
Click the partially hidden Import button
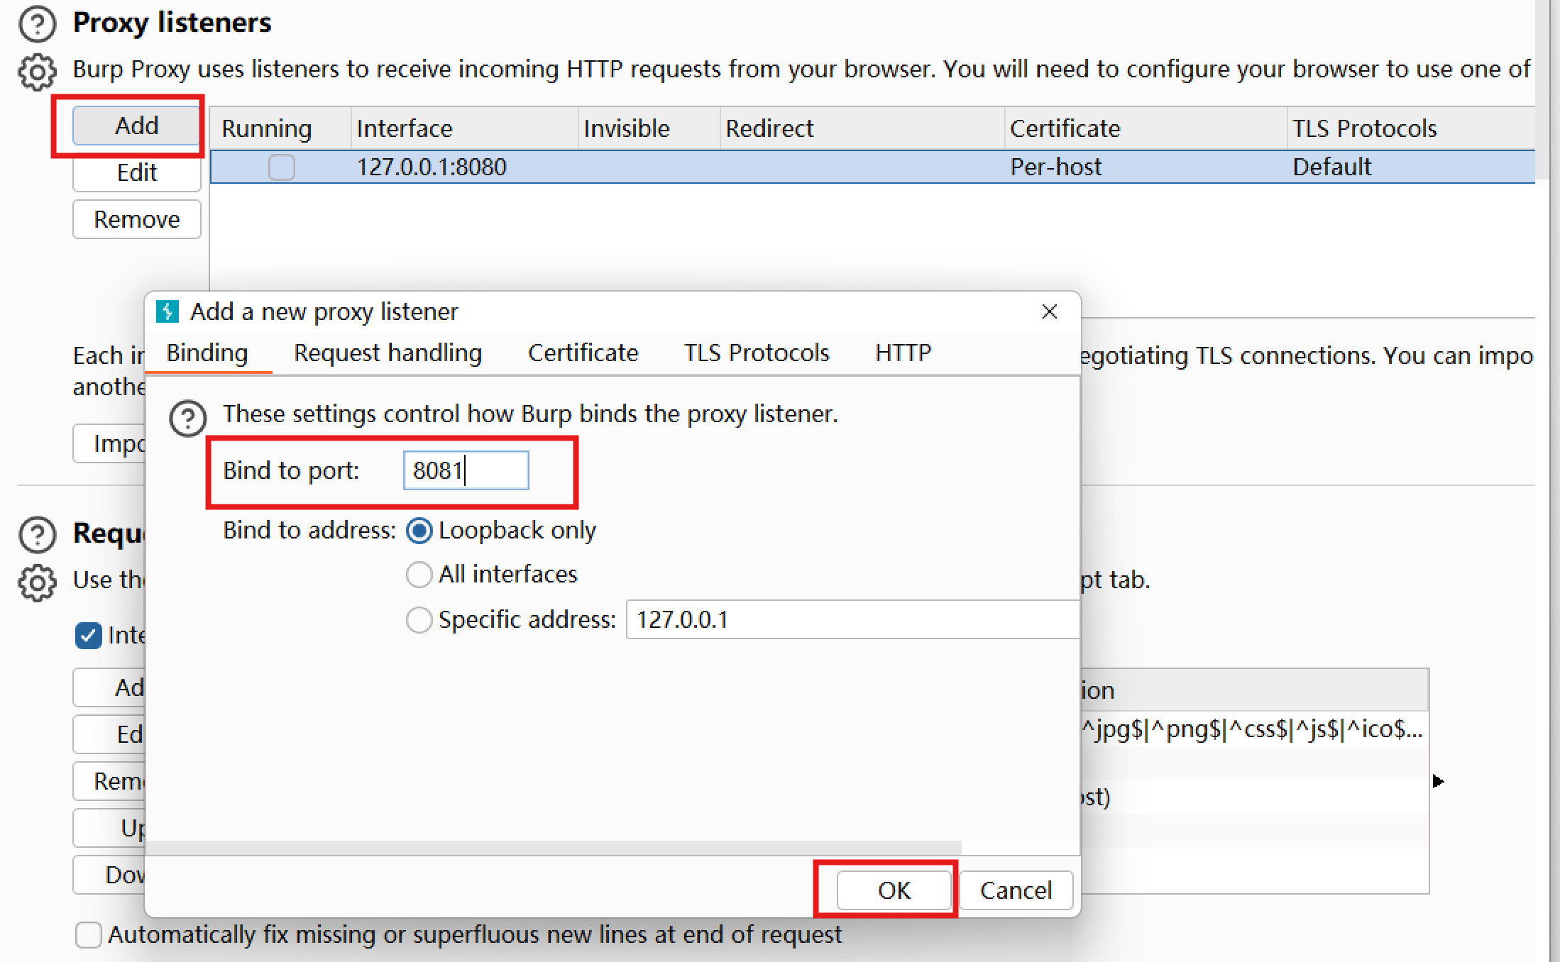[x=109, y=443]
